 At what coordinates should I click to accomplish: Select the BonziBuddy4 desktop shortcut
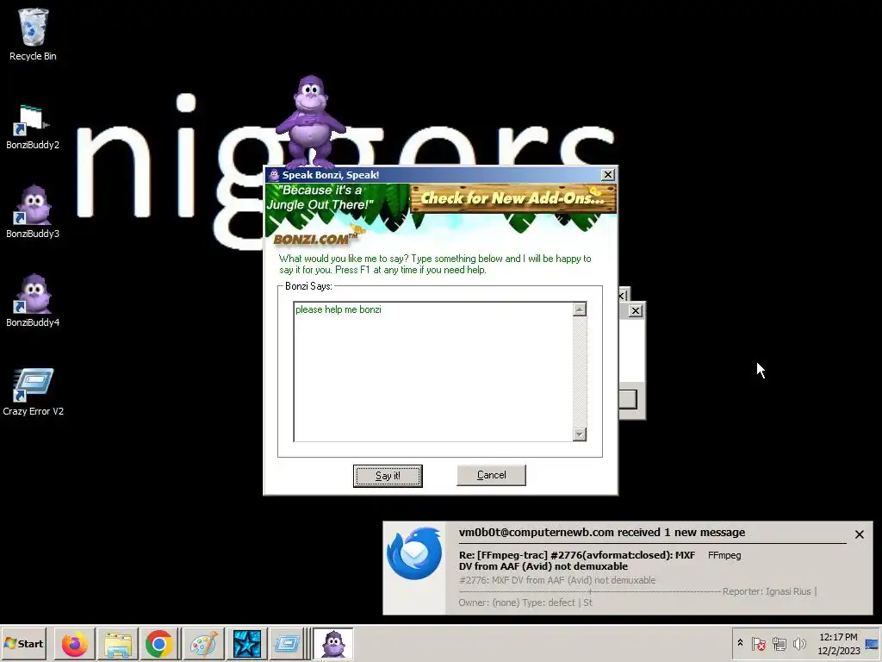33,301
